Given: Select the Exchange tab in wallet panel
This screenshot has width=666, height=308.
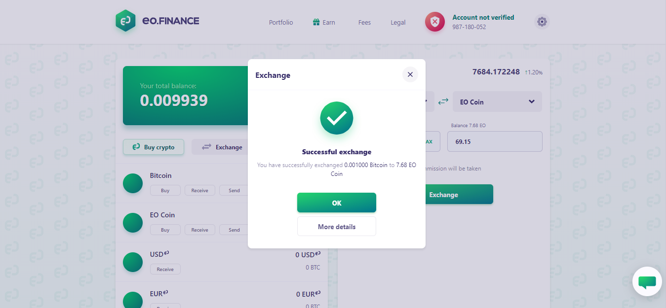Looking at the screenshot, I should pos(222,147).
